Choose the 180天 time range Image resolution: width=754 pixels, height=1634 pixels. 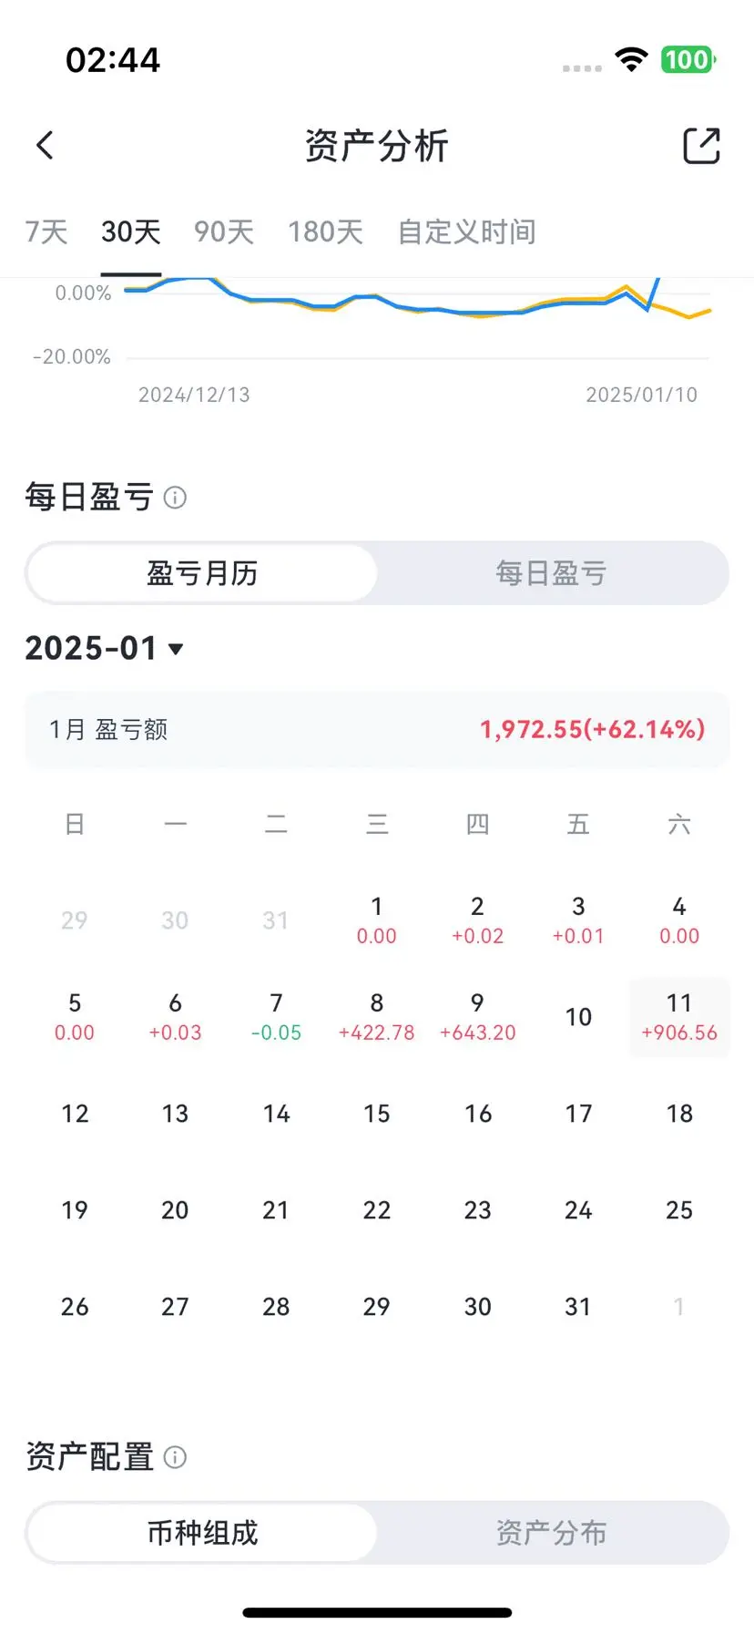click(x=325, y=231)
